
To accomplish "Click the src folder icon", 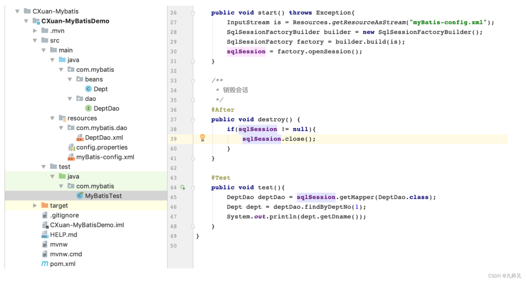I will tap(45, 40).
